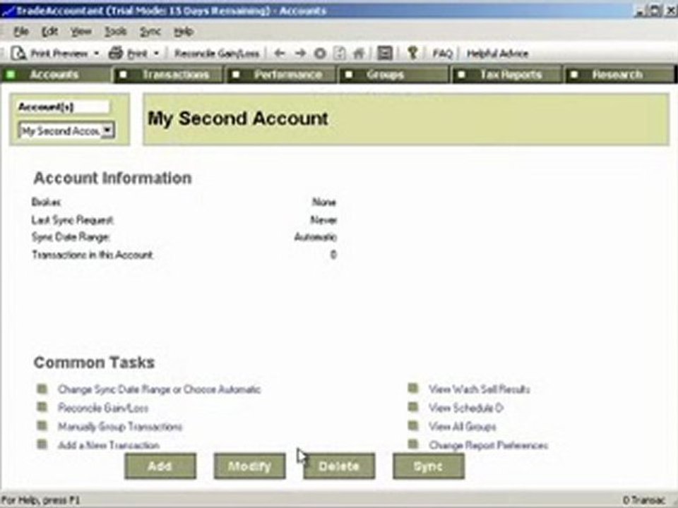
Task: Click the Account Information heading
Action: (x=112, y=178)
